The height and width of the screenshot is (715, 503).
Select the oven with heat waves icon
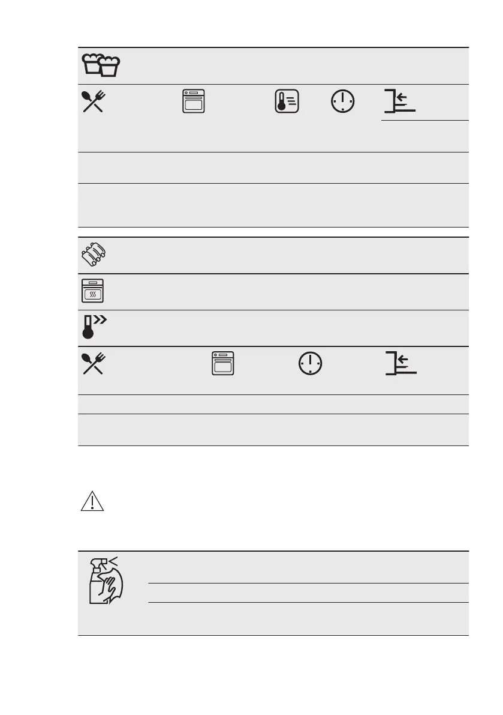click(x=92, y=291)
